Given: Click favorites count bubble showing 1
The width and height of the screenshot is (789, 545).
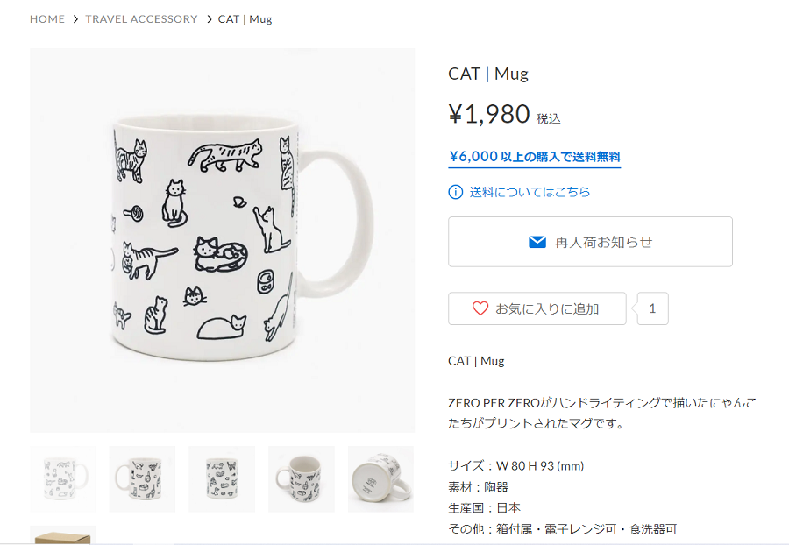Looking at the screenshot, I should (652, 308).
